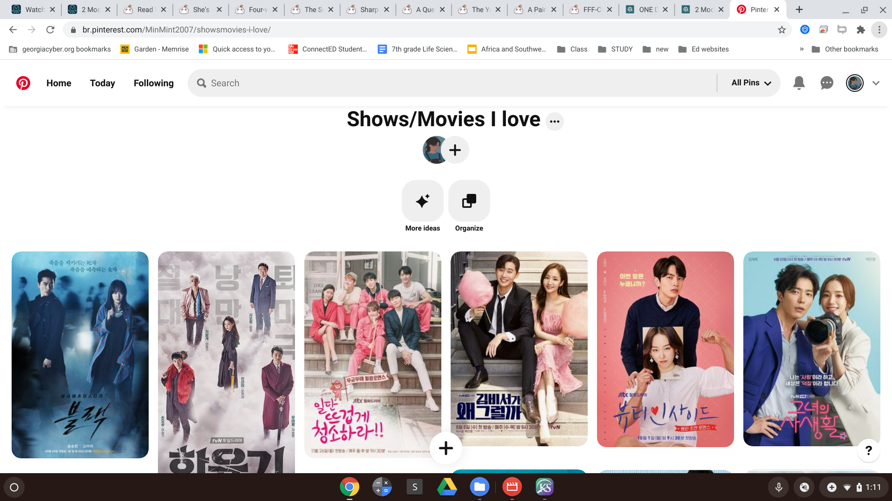Invite collaborators with the plus button
This screenshot has height=501, width=892.
(x=455, y=150)
